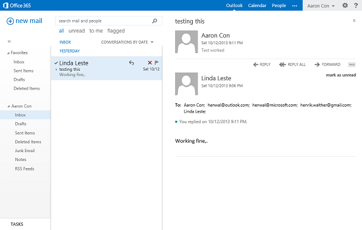Open Deleted Items under Aaron Con

(28, 142)
